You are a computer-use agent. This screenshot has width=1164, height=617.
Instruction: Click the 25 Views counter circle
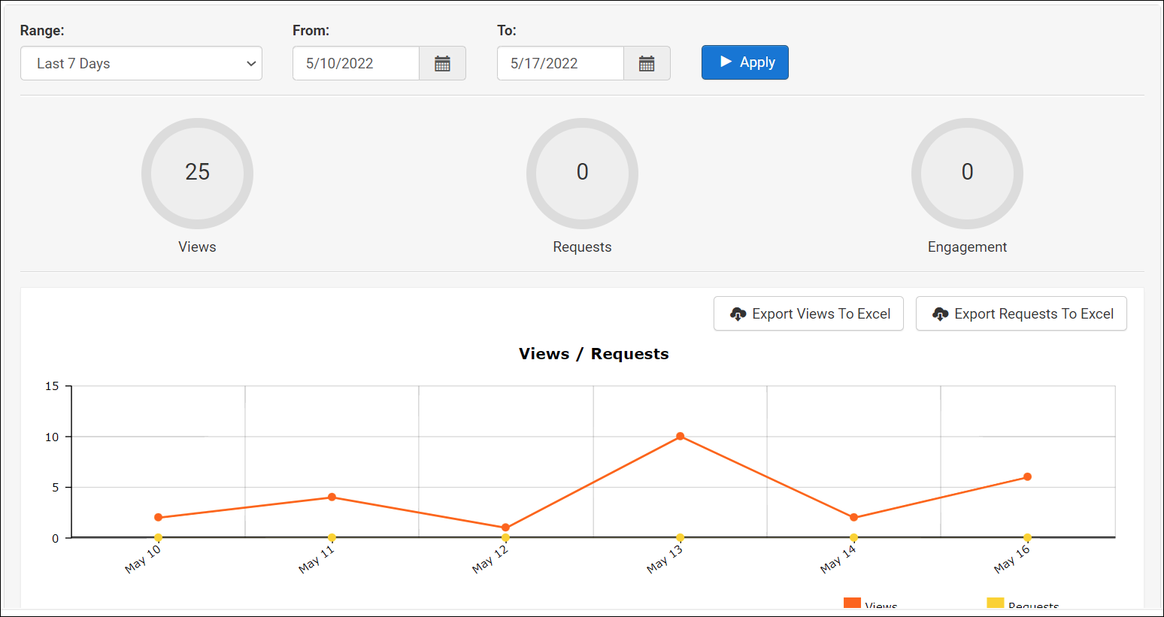click(x=197, y=173)
